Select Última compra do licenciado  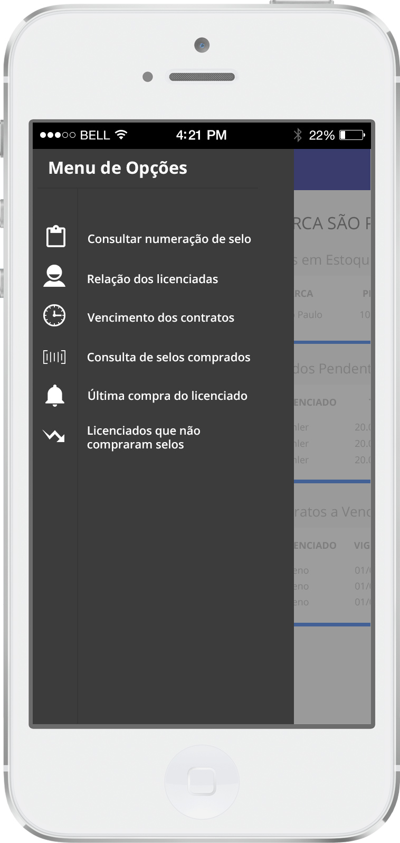pos(167,396)
